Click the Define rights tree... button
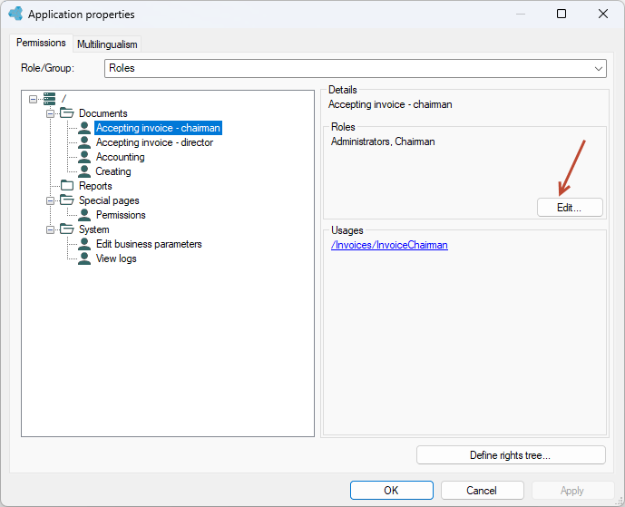The height and width of the screenshot is (507, 625). (511, 454)
